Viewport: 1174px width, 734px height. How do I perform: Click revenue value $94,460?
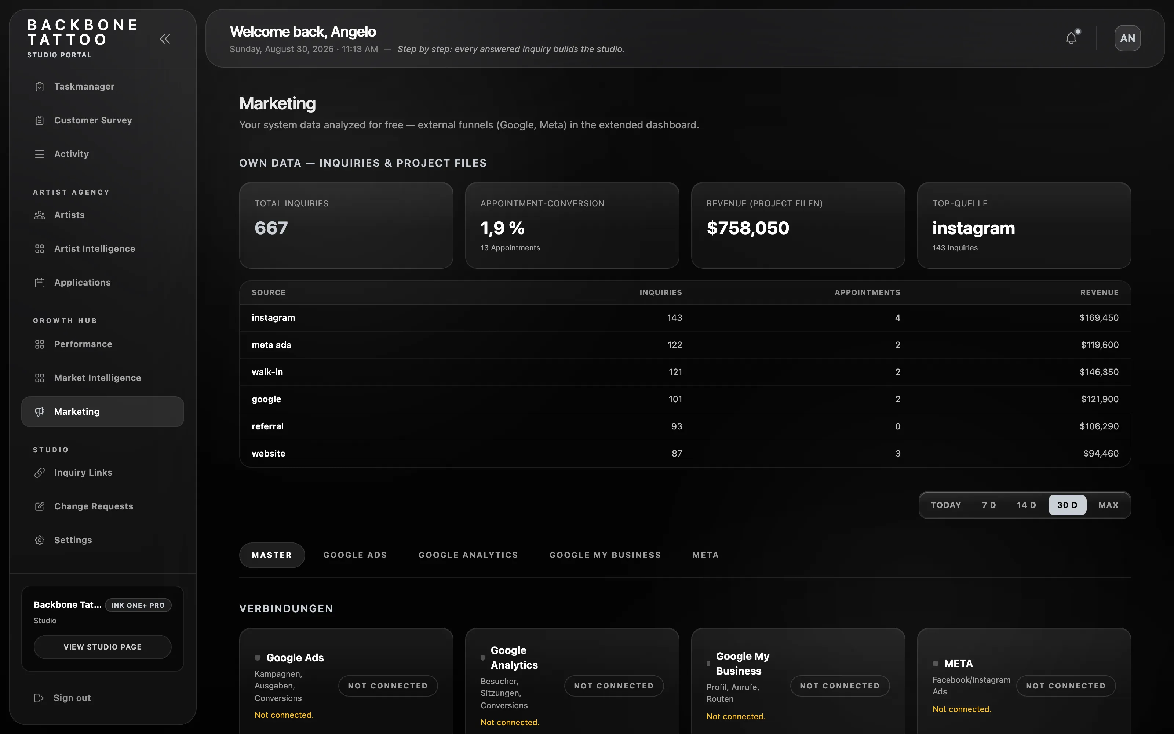click(x=1101, y=454)
